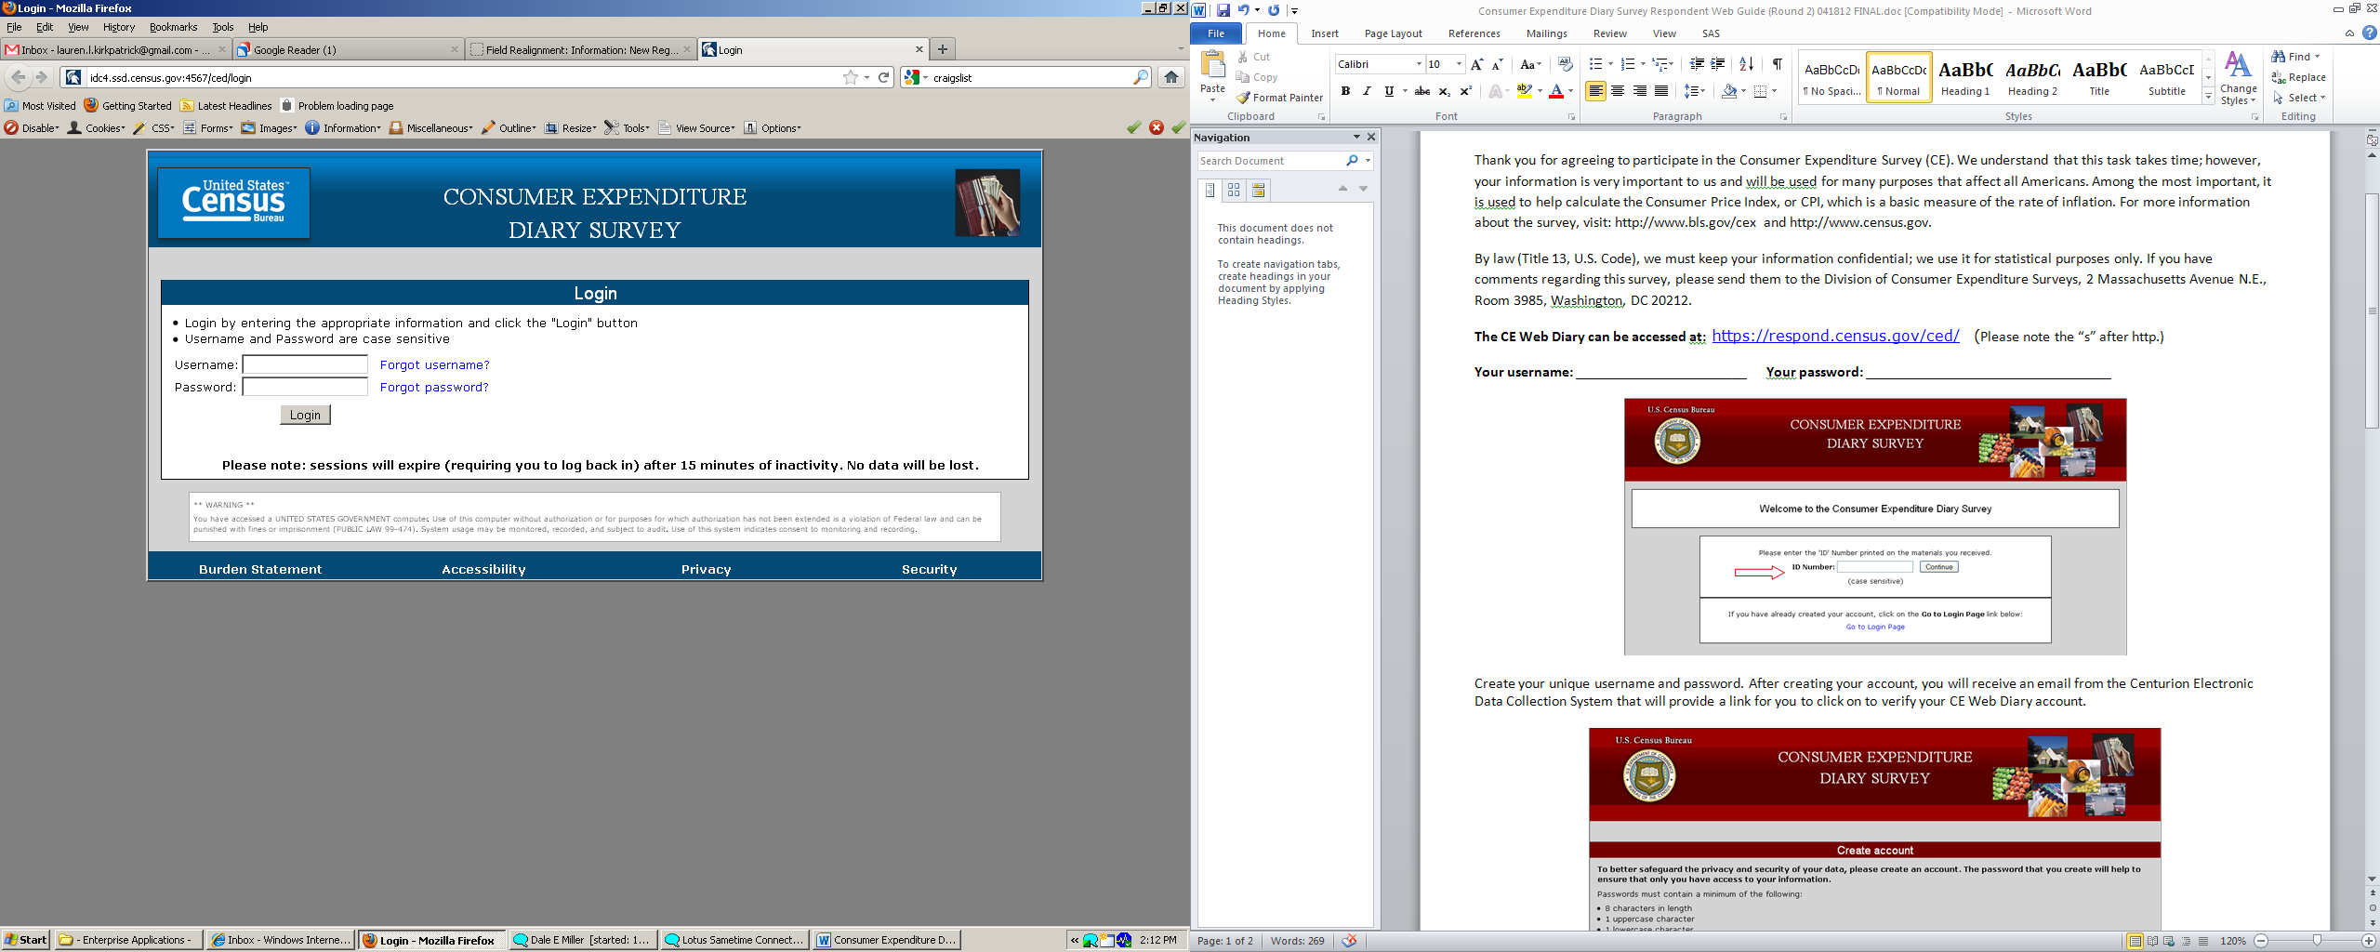This screenshot has width=2380, height=952.
Task: Open a new Firefox tab
Action: pos(943,49)
